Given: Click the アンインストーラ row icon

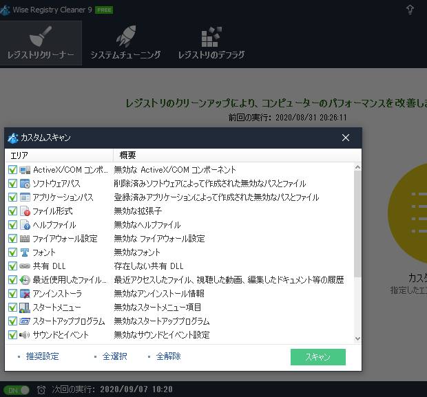Looking at the screenshot, I should (25, 294).
